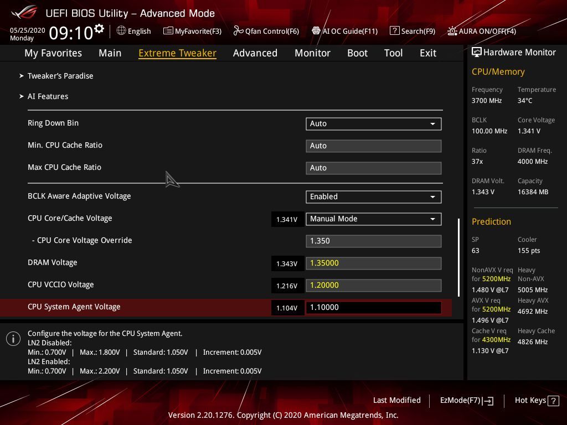Go to Monitor tab

(312, 53)
